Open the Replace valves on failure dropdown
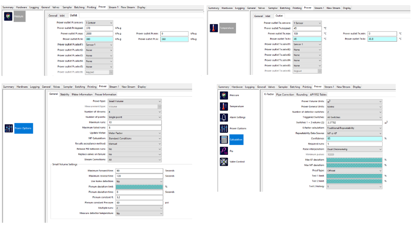The width and height of the screenshot is (412, 228). click(135, 154)
